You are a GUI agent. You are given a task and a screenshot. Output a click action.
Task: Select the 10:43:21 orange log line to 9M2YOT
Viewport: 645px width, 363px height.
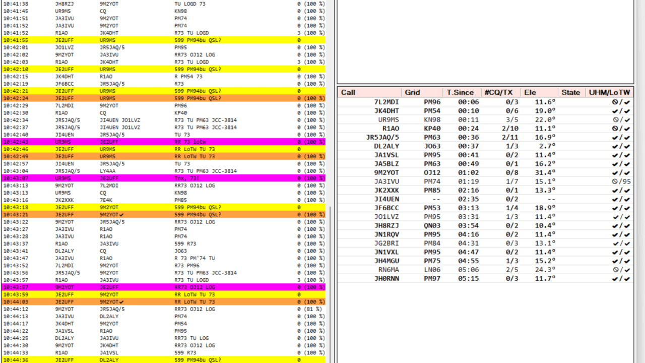click(x=164, y=215)
